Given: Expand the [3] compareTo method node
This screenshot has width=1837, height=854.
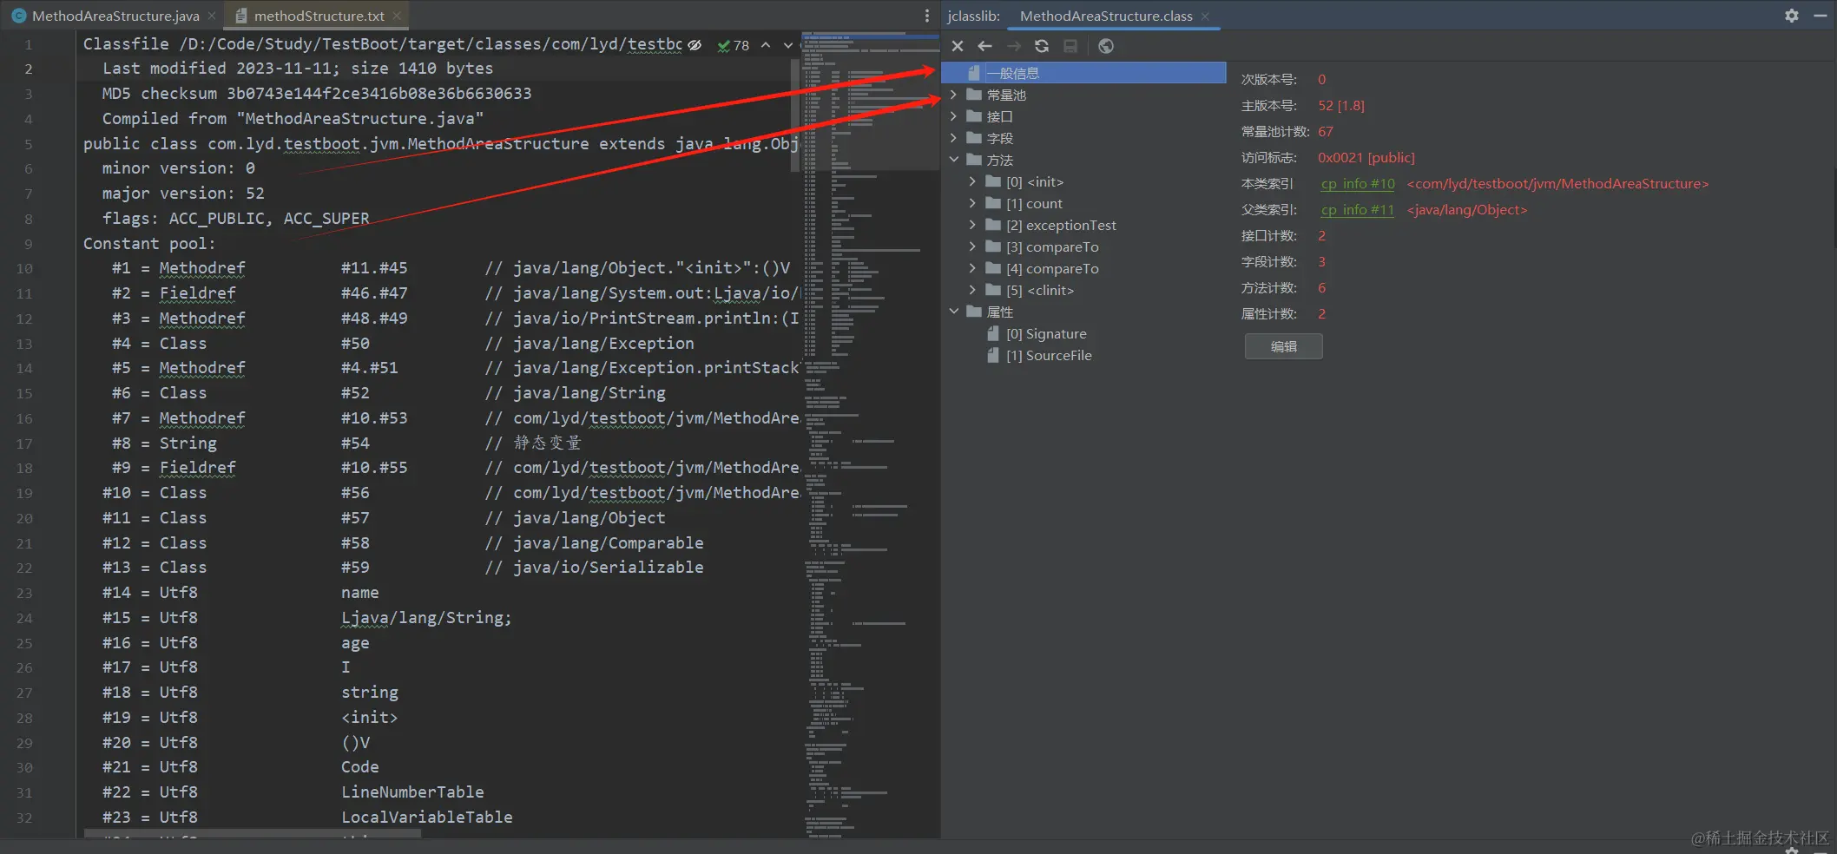Looking at the screenshot, I should point(972,246).
